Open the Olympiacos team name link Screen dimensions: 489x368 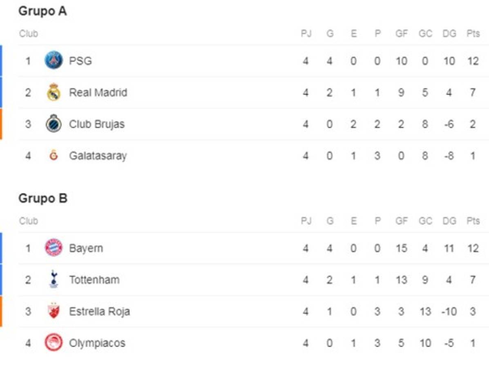pos(97,343)
